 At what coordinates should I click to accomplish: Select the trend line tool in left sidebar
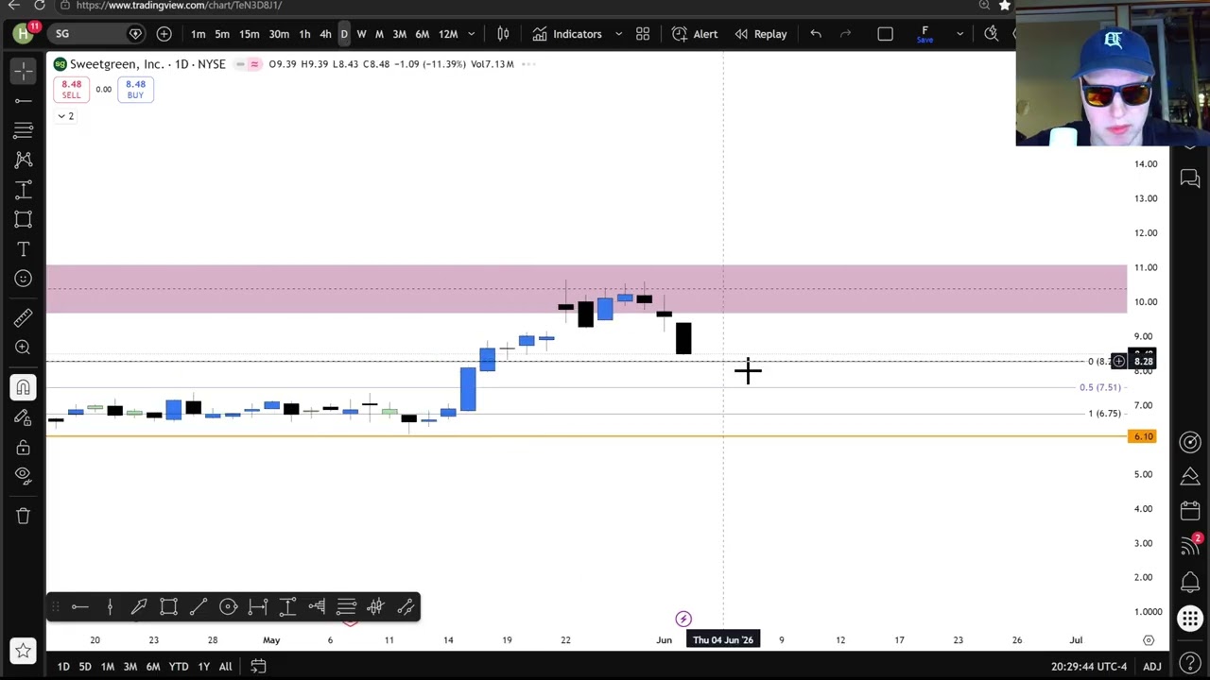[24, 101]
